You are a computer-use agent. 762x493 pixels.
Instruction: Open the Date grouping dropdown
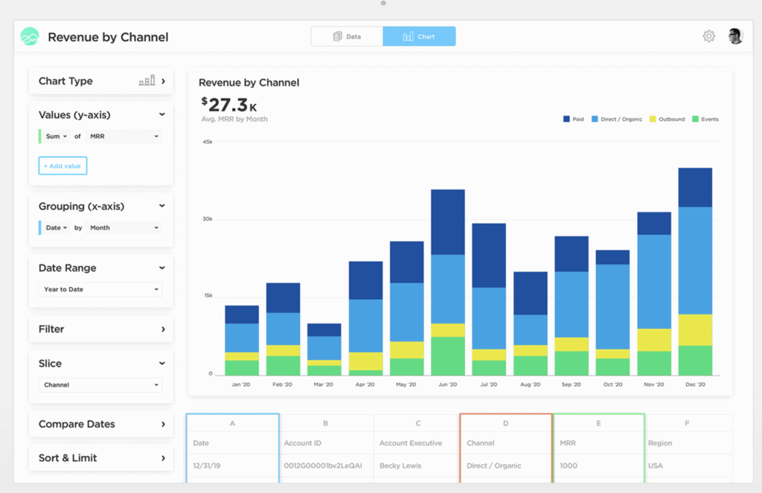[57, 228]
